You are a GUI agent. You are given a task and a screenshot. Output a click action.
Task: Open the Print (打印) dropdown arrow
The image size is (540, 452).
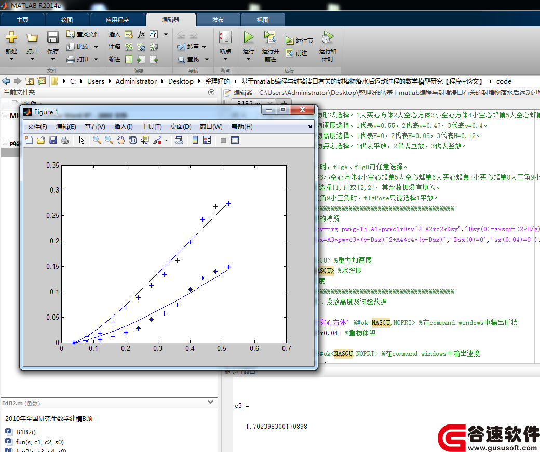click(96, 59)
